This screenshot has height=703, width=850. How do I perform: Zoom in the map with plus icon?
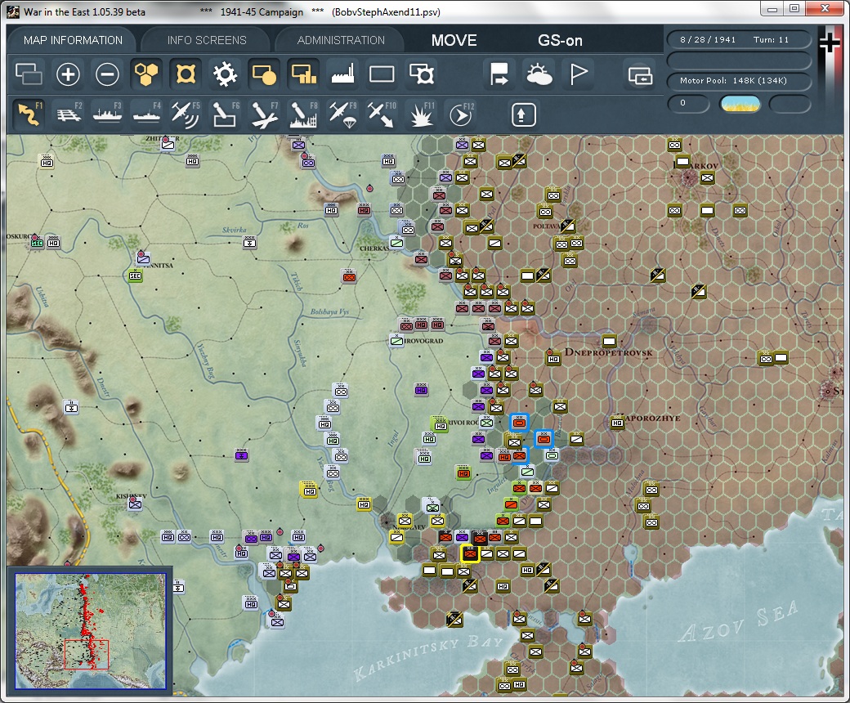(69, 74)
